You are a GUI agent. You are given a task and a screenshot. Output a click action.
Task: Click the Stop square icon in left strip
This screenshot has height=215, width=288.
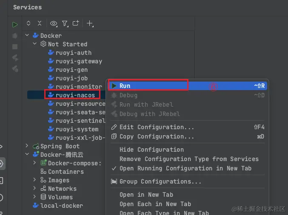coord(15,47)
